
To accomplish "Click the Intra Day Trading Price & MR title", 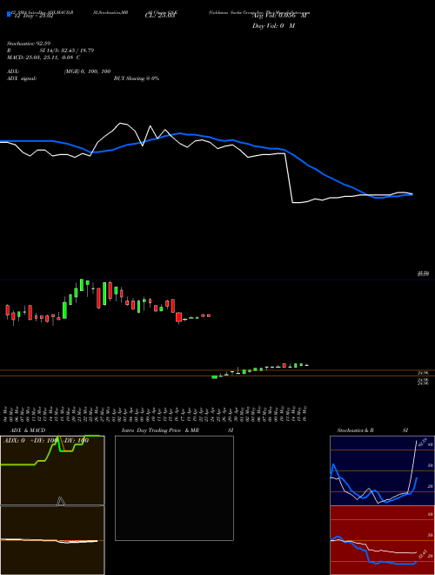I will pyautogui.click(x=160, y=430).
